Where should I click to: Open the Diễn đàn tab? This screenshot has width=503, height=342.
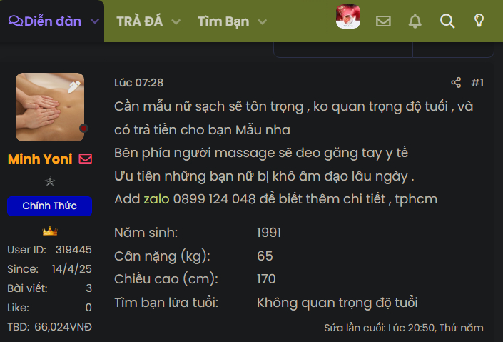coord(45,21)
